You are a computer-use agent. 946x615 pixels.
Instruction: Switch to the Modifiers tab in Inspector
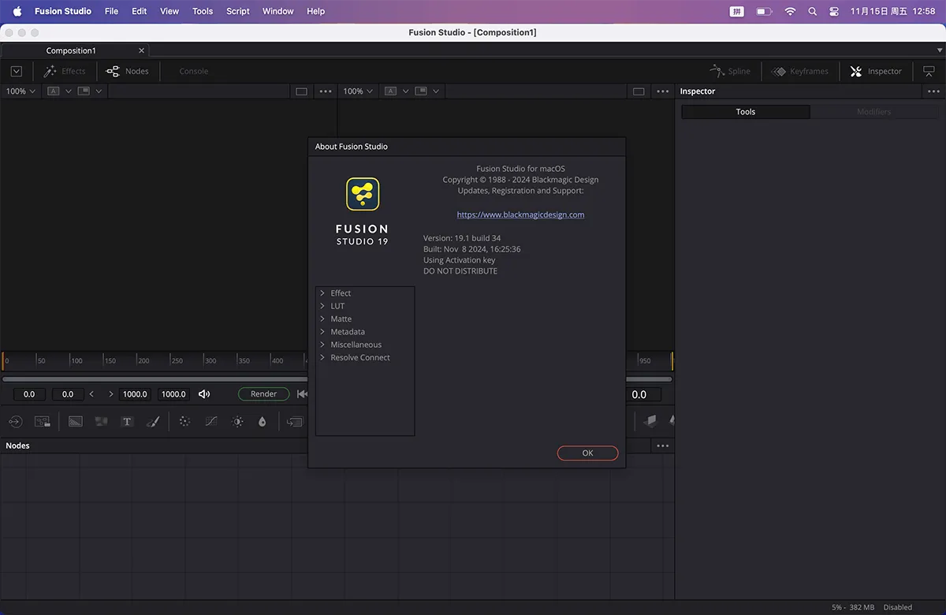click(x=874, y=112)
